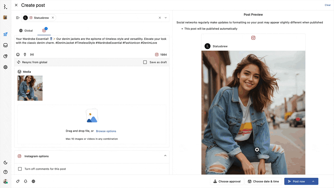Image resolution: width=334 pixels, height=188 pixels.
Task: Click the Statusbrew logo in the sidebar
Action: (5, 7)
